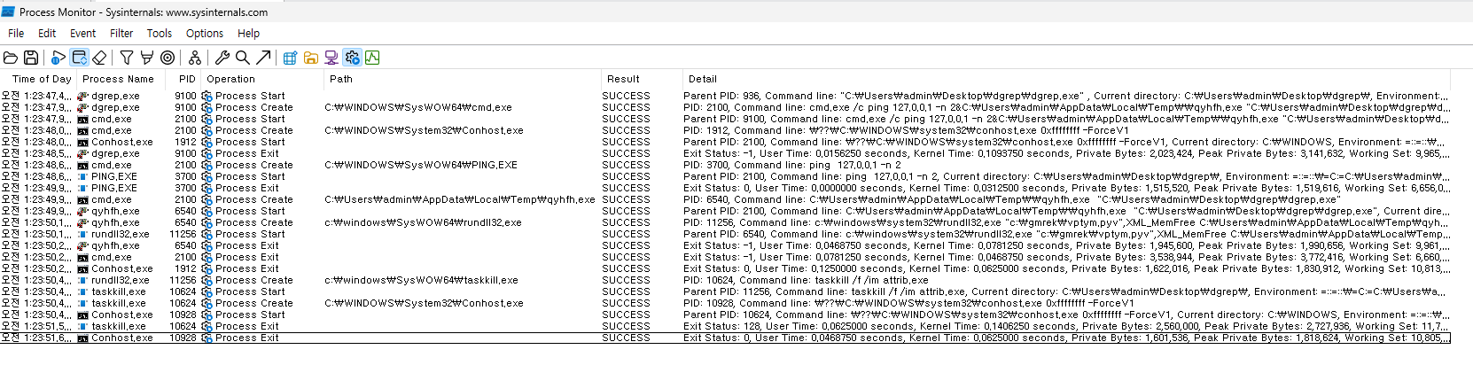Image resolution: width=1473 pixels, height=373 pixels.
Task: Select PING.EXE Process Start row
Action: [725, 176]
